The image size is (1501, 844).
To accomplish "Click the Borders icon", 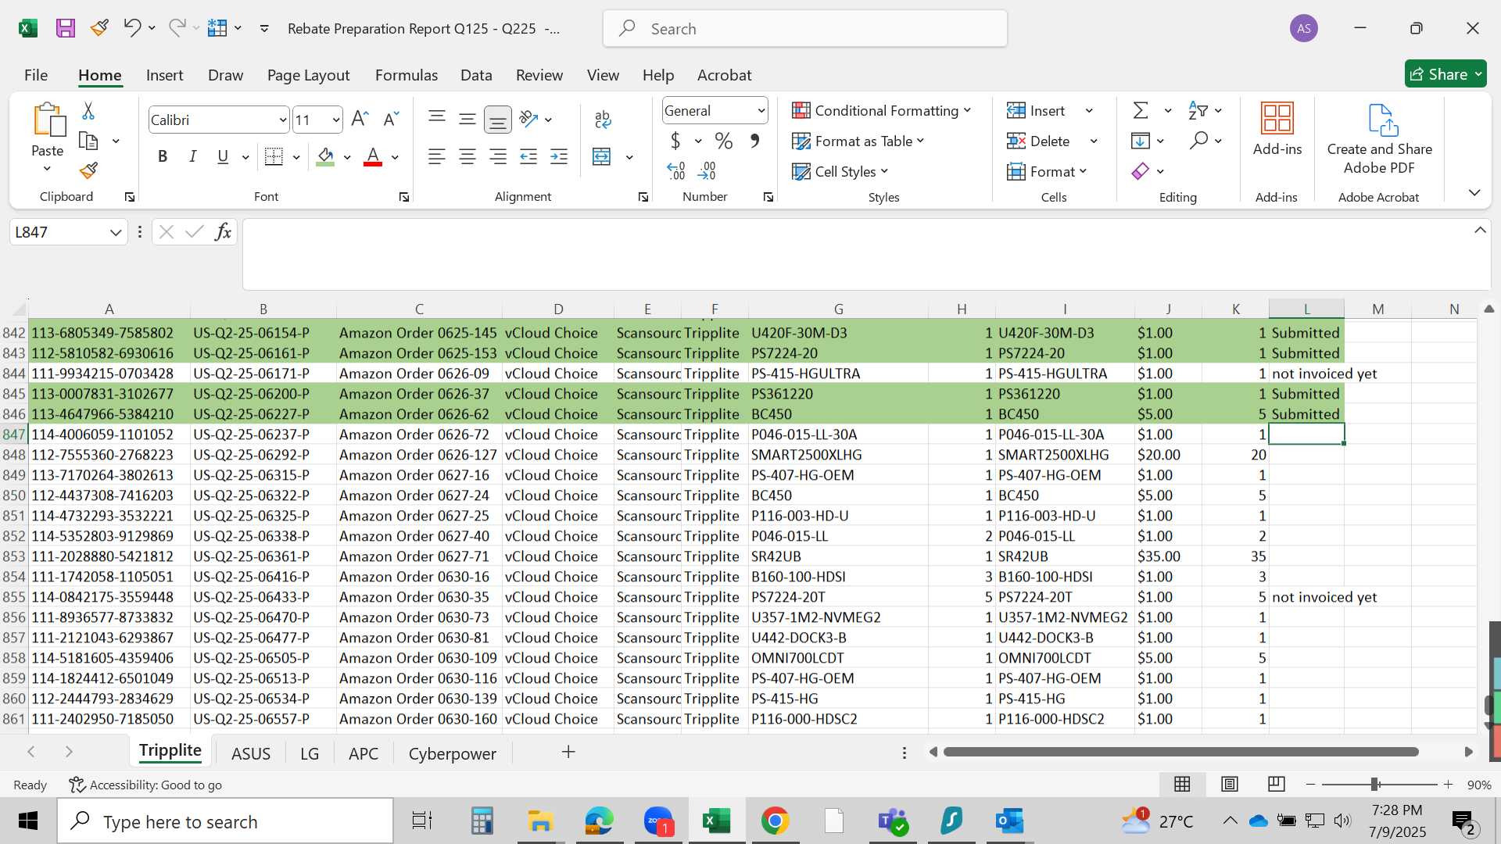I will (x=274, y=156).
